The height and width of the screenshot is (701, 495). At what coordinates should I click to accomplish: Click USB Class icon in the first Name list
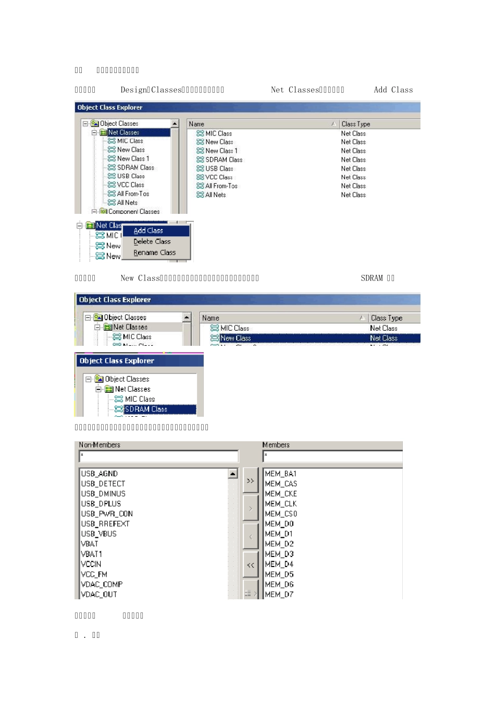(x=200, y=168)
